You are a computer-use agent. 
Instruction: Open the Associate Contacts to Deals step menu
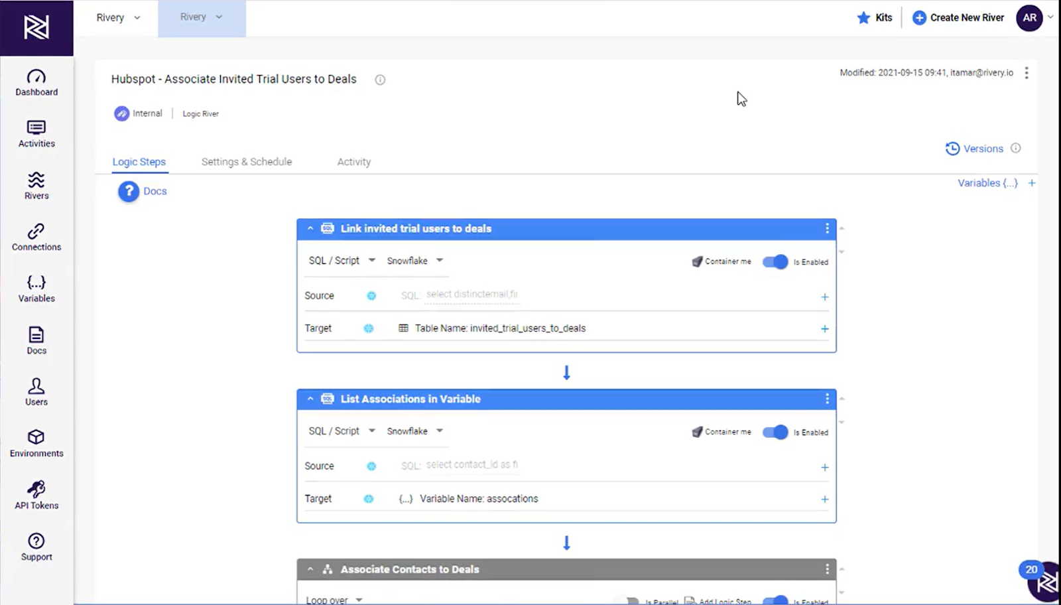(x=827, y=569)
